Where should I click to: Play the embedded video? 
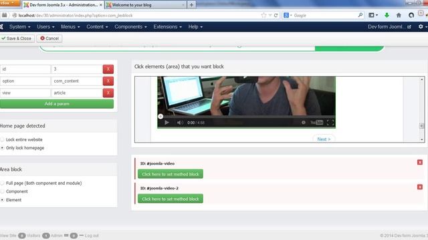pos(167,123)
